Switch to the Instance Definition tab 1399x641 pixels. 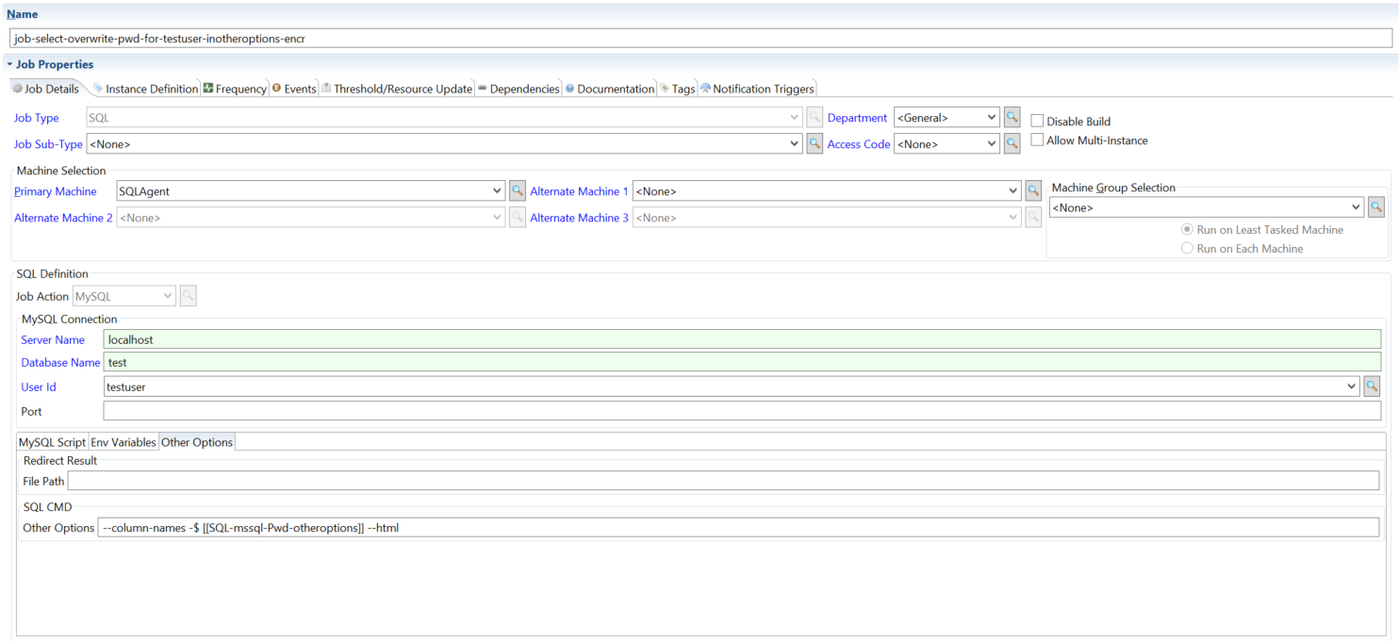tap(145, 89)
